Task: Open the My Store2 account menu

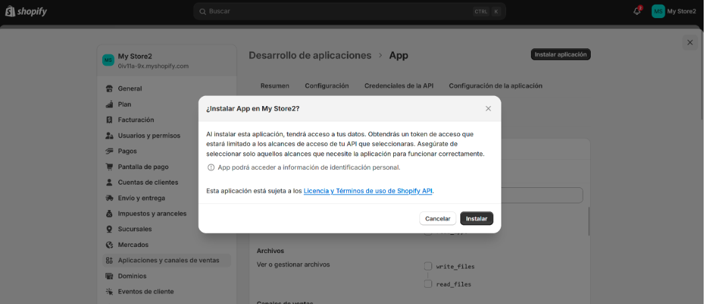Action: click(674, 11)
